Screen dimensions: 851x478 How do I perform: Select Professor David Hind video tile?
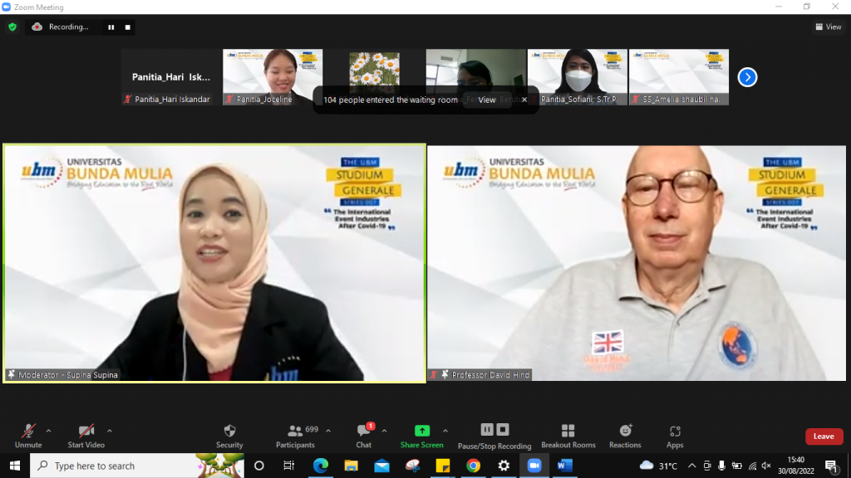tap(637, 263)
